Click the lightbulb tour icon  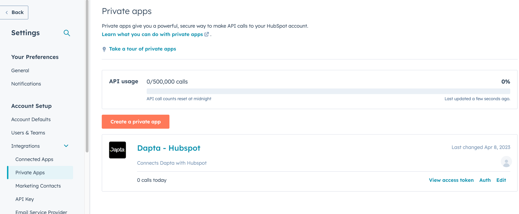[104, 49]
